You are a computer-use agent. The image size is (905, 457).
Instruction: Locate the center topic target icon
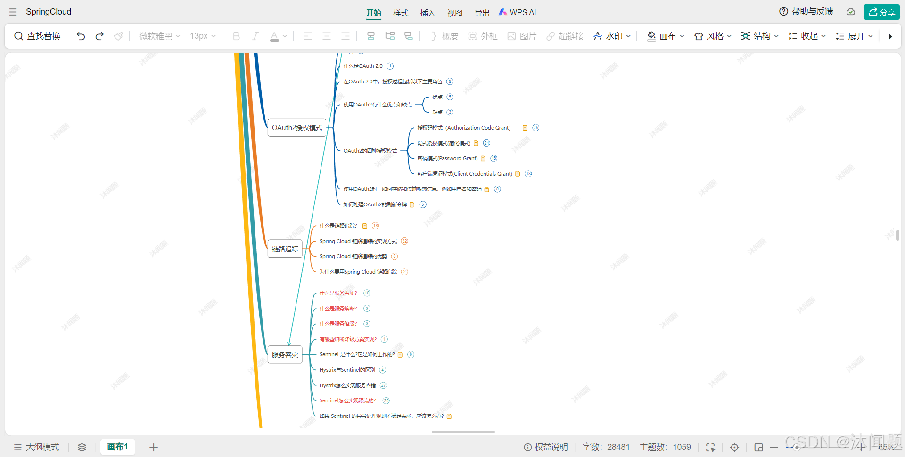(734, 447)
